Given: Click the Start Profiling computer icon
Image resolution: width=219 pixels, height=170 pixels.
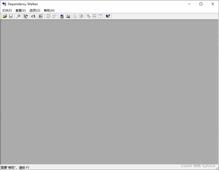Looking at the screenshot, I should point(61,16).
